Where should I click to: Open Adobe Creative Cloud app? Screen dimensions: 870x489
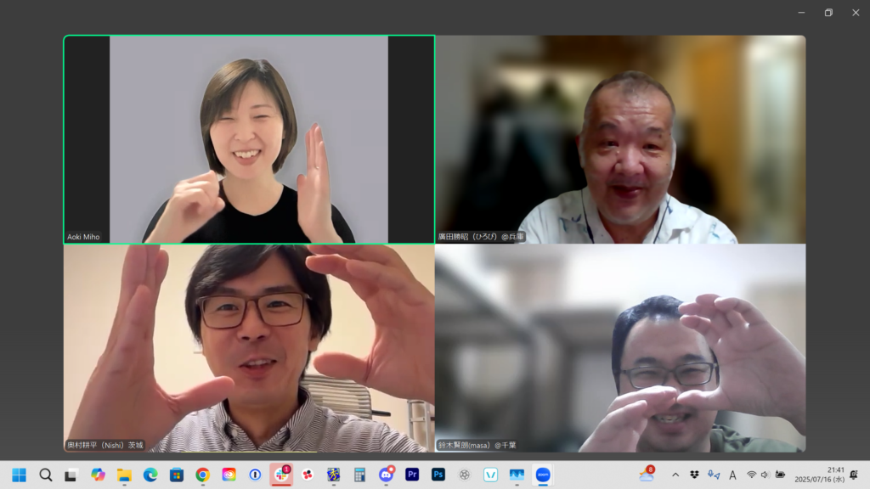229,475
